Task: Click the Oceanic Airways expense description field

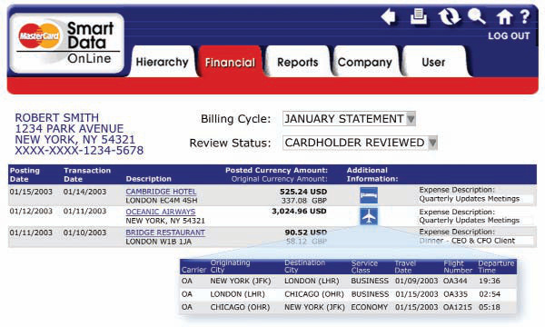Action: click(476, 221)
